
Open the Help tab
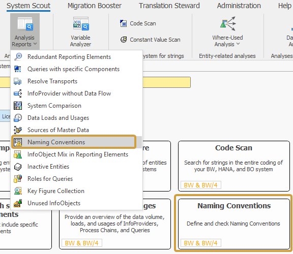[x=285, y=6]
